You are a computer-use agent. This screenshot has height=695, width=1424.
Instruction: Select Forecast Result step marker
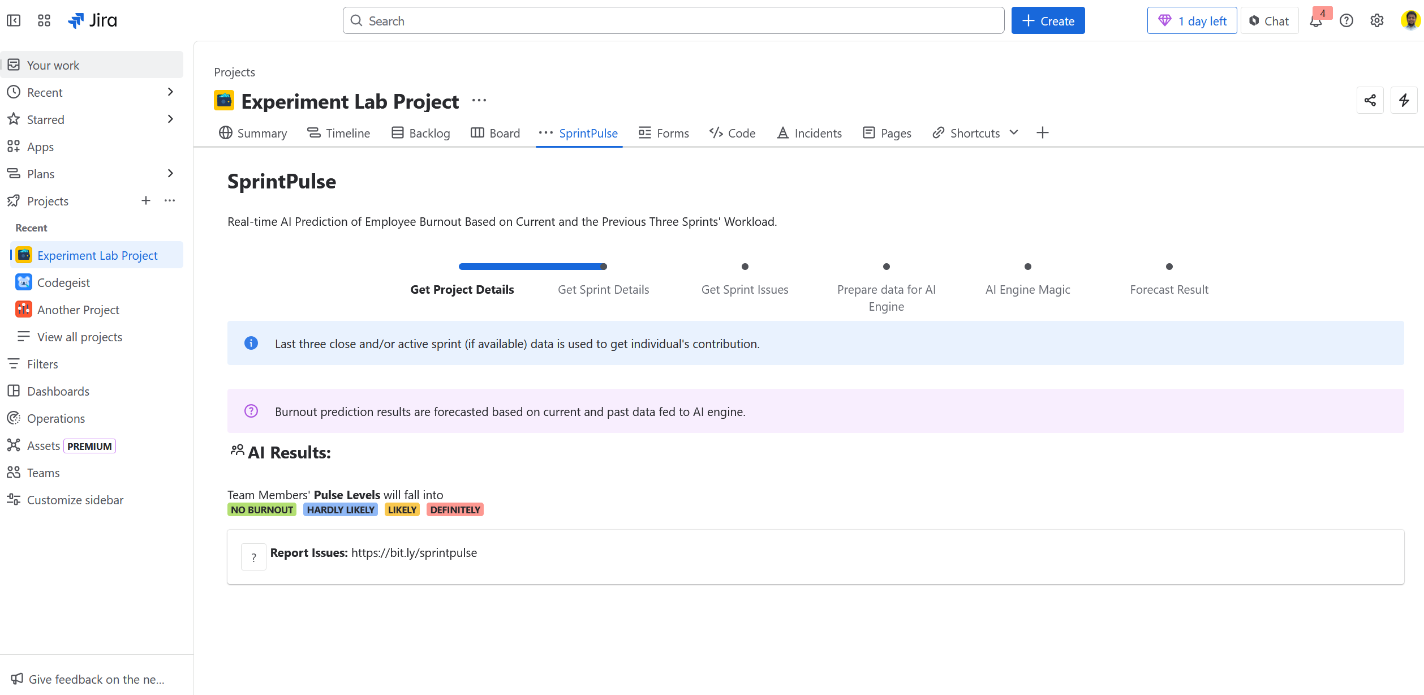(1169, 267)
